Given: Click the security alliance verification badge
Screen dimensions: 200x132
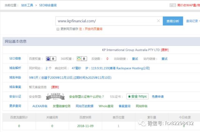Looking at the screenshot, I should click(55, 96).
